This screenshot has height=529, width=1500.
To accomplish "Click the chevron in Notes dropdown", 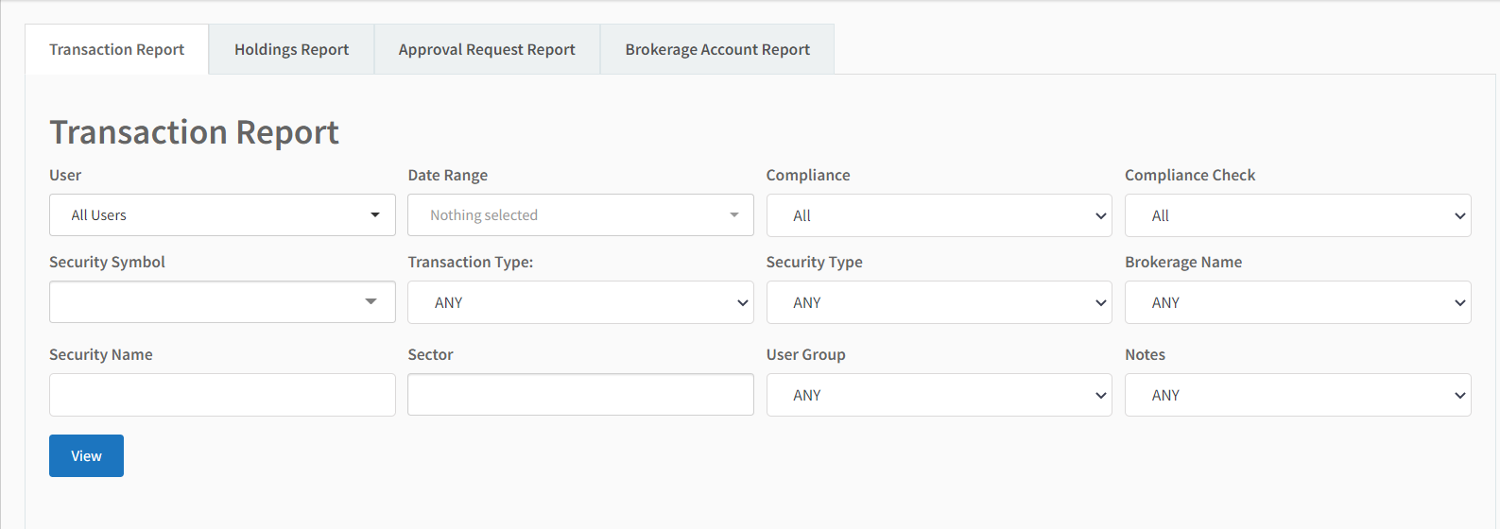I will [1459, 396].
